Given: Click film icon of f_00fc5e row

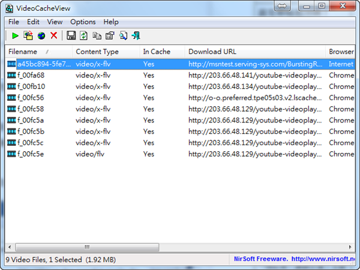Looking at the screenshot, I should point(11,154).
